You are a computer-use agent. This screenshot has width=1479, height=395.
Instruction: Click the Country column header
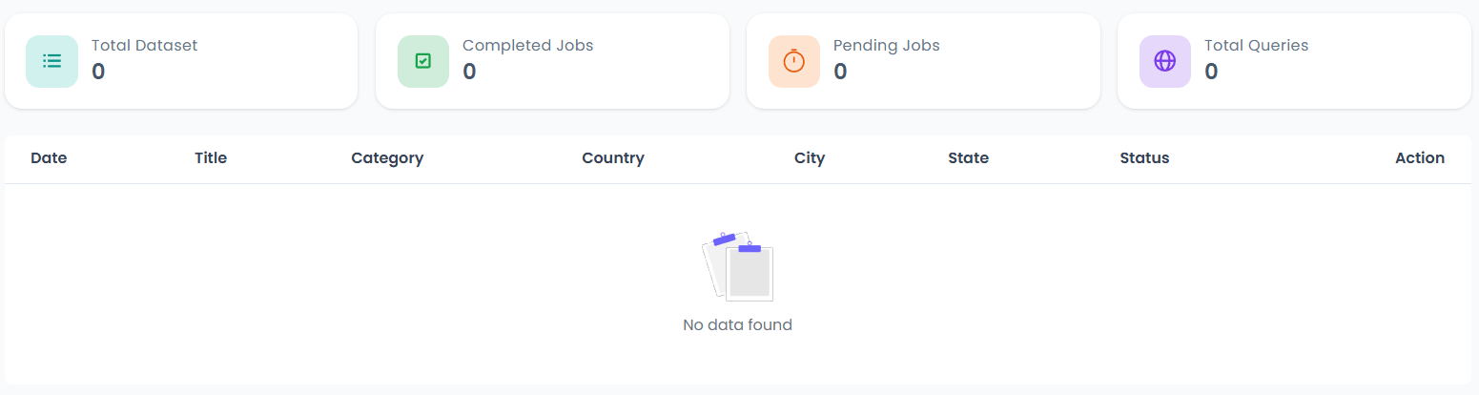pos(613,158)
